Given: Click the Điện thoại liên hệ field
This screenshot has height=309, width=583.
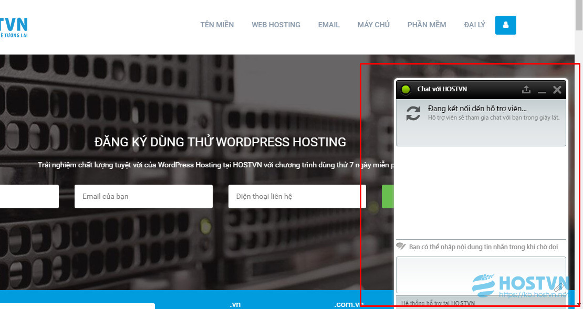Looking at the screenshot, I should [x=297, y=196].
